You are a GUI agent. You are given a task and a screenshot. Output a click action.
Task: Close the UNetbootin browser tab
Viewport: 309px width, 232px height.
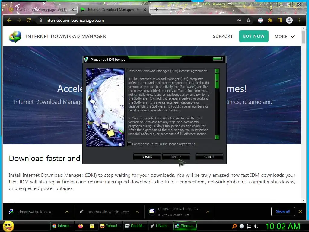(73, 10)
